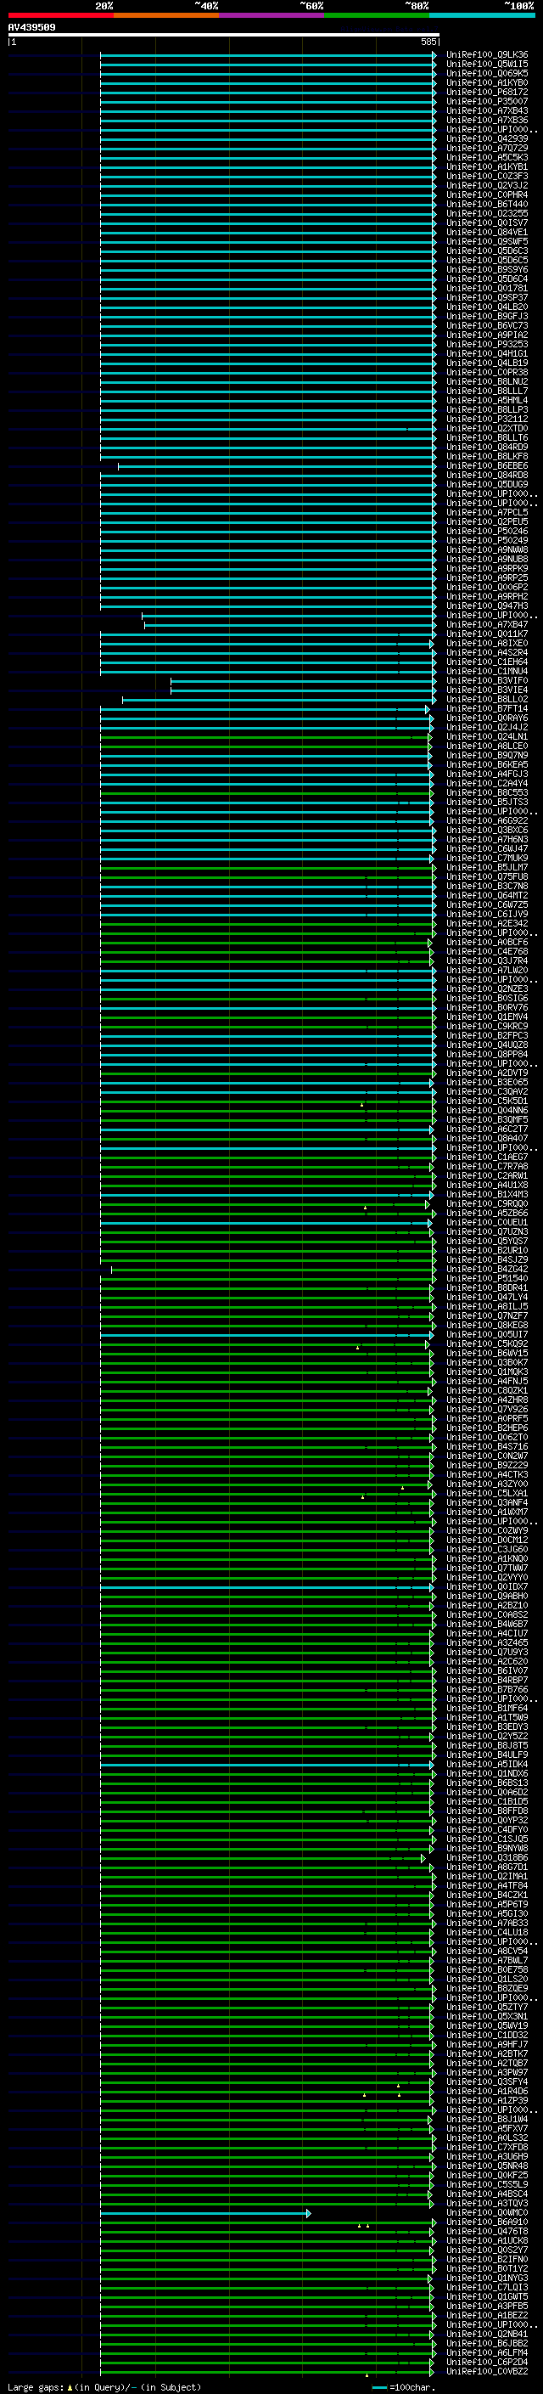
Task: Click hit label UniRef100_B6KEA5
Action: pyautogui.click(x=486, y=765)
